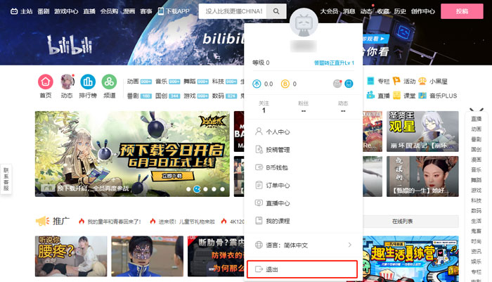The width and height of the screenshot is (492, 282).
Task: Click the 联系客服 side tab
Action: [6, 179]
